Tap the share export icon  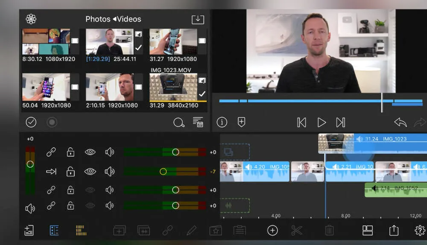coord(393,230)
